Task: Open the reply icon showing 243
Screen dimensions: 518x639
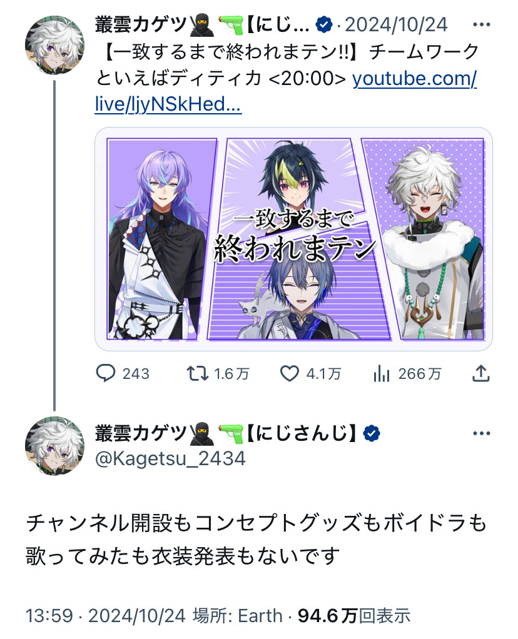Action: (x=106, y=373)
